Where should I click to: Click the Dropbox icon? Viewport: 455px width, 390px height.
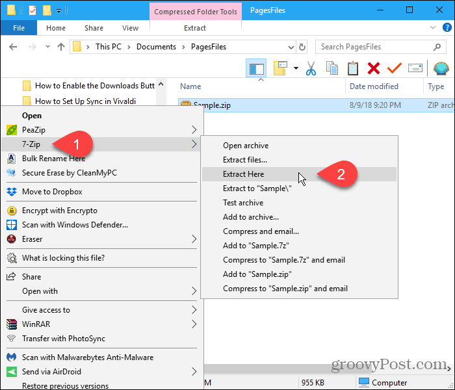tap(12, 192)
